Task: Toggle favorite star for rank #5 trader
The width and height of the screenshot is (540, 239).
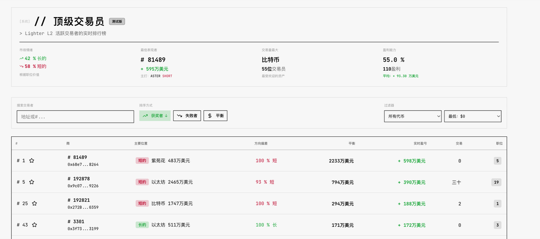Action: point(32,182)
